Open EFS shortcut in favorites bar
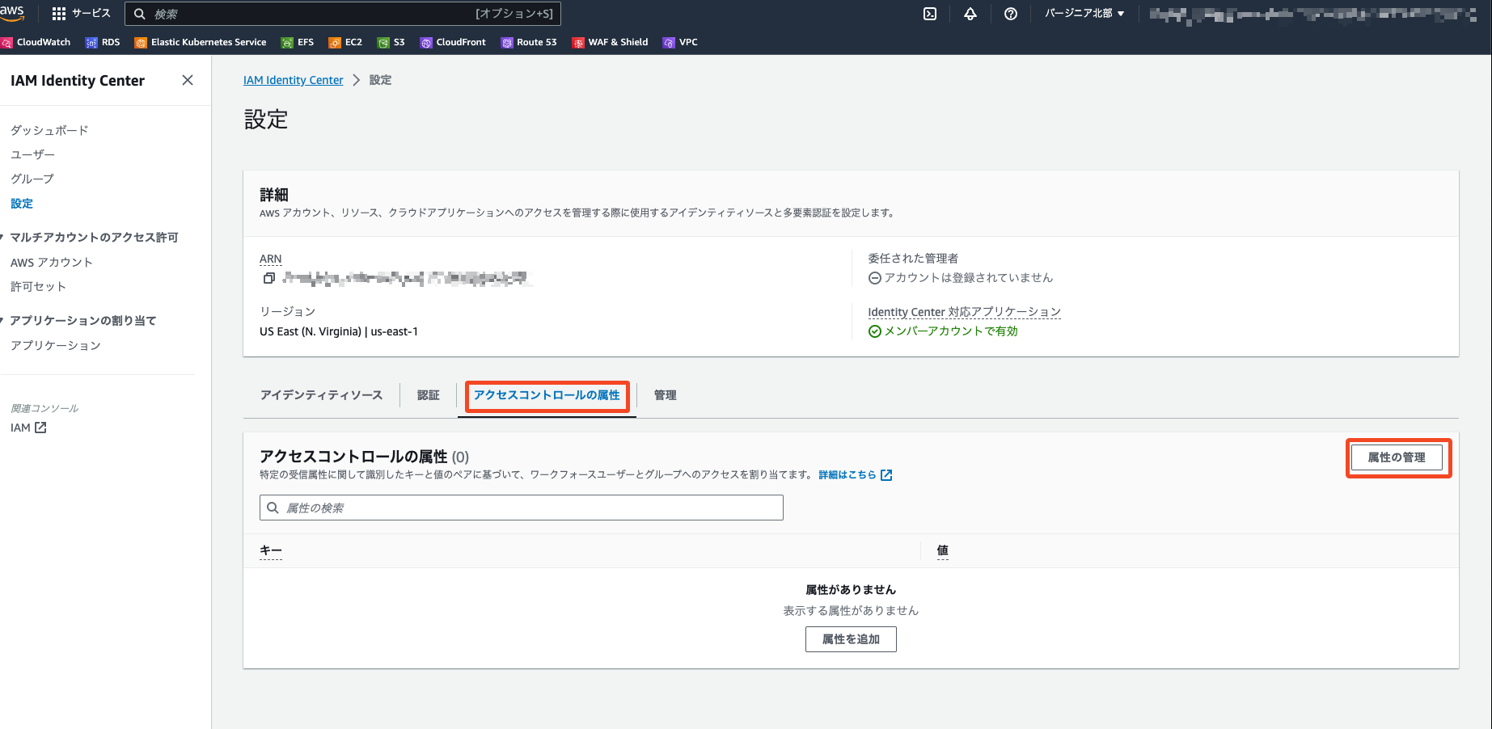 click(298, 42)
